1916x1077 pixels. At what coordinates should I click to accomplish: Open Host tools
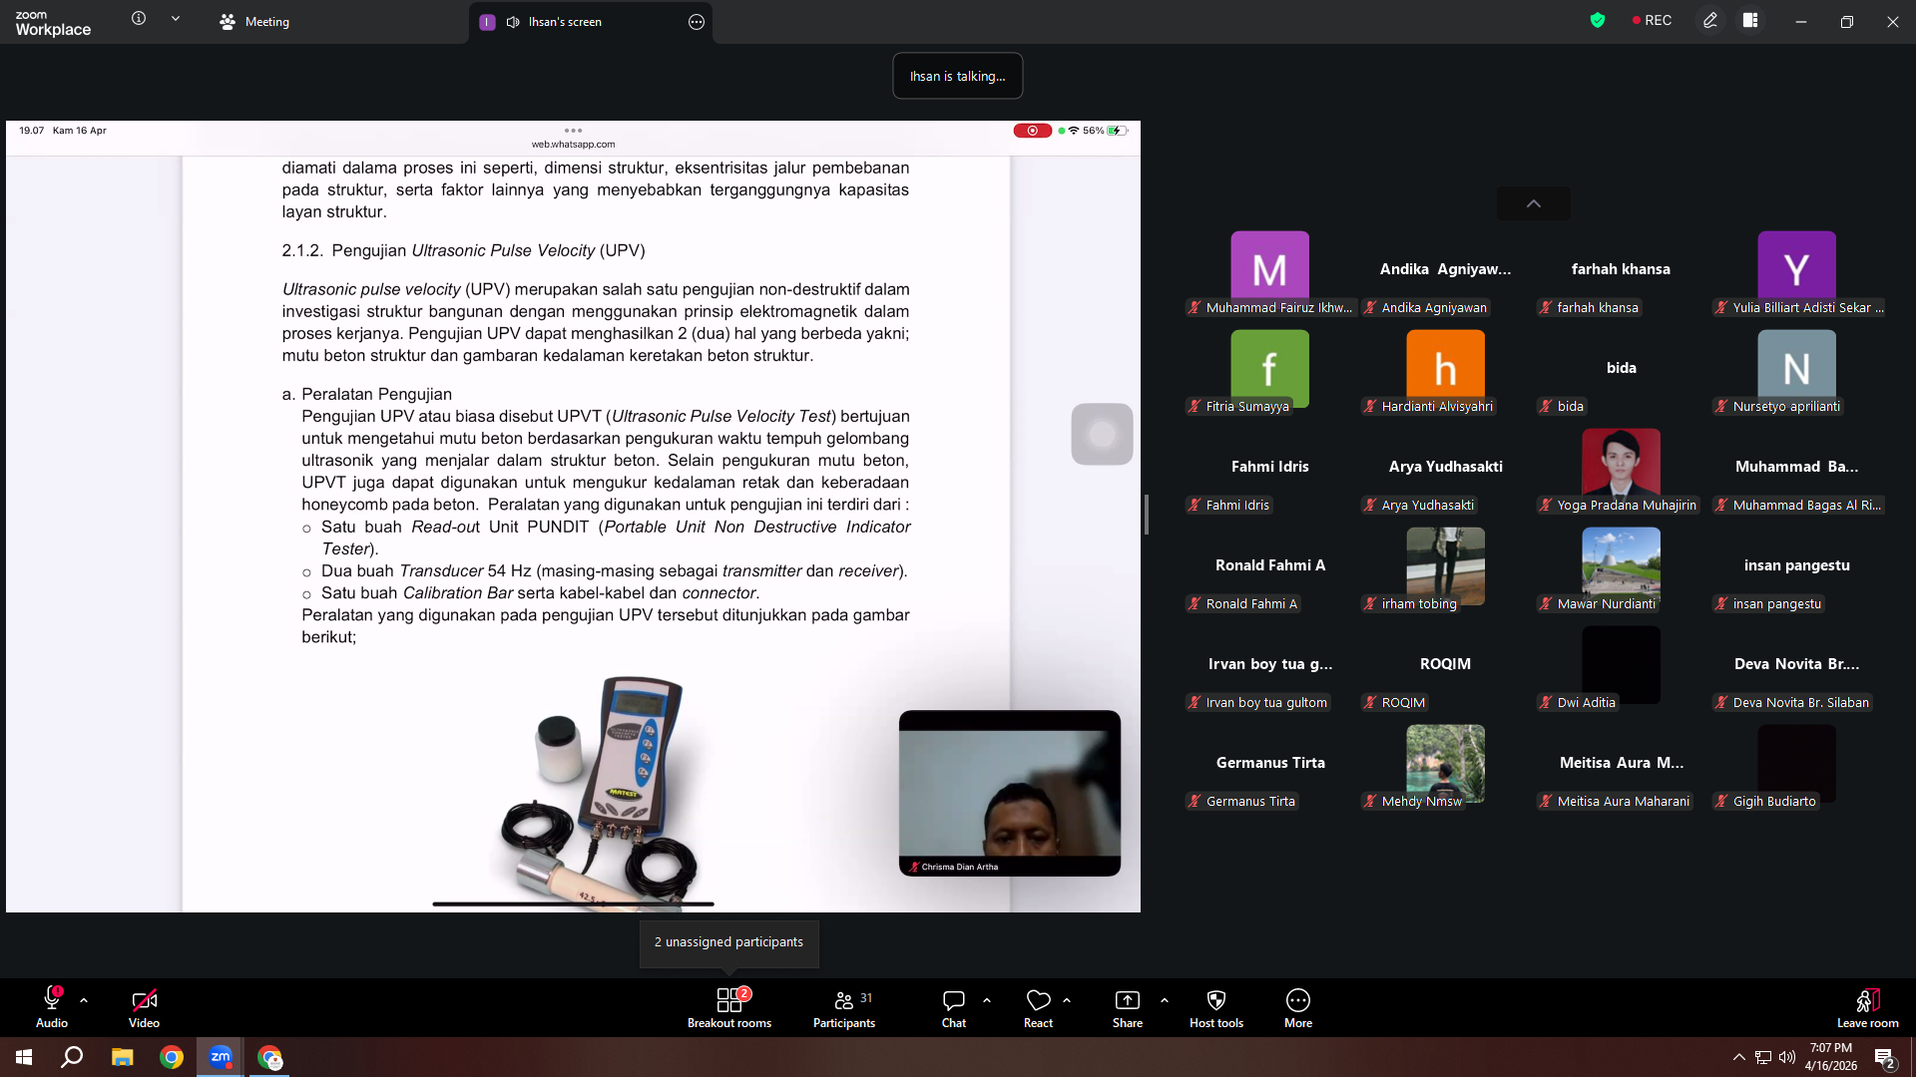1216,1007
